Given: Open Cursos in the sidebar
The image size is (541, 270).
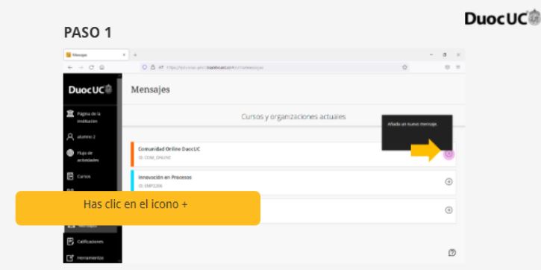Looking at the screenshot, I should point(79,177).
